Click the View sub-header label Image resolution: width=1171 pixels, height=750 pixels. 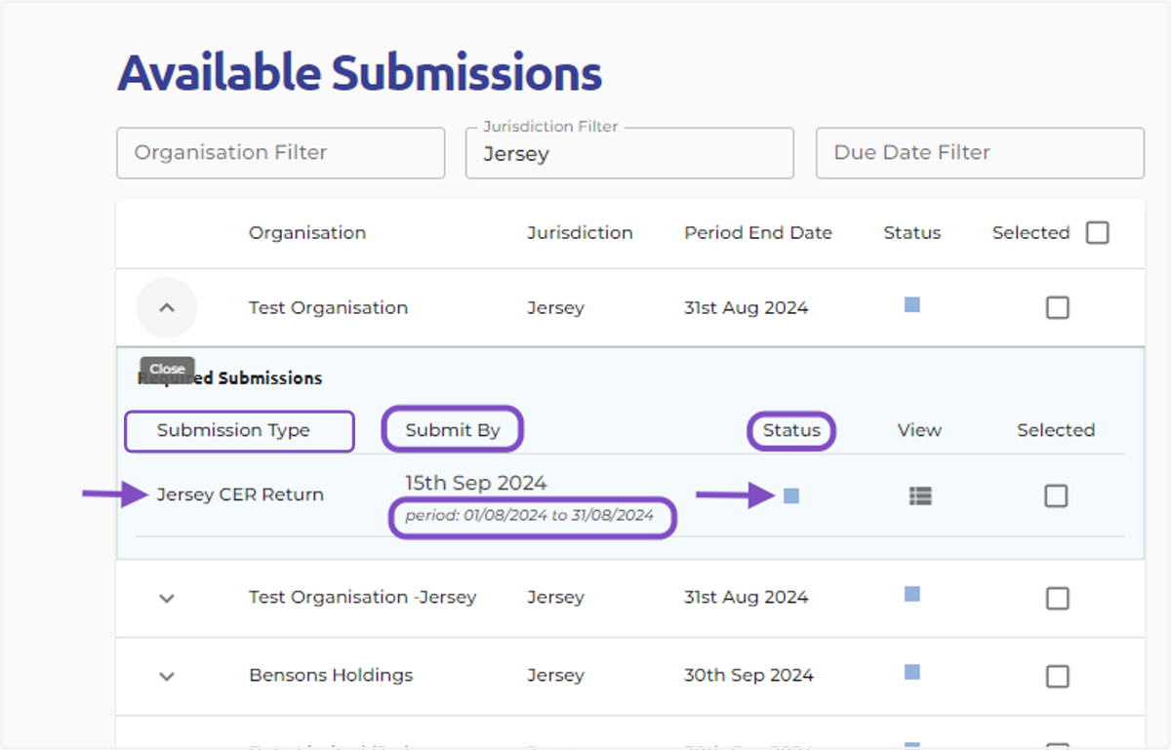click(919, 430)
